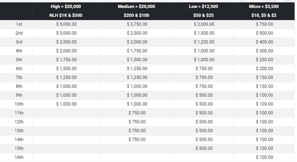Click the $200 & $100 subheader cell
Viewport: 297px width, 162px height.
click(136, 15)
